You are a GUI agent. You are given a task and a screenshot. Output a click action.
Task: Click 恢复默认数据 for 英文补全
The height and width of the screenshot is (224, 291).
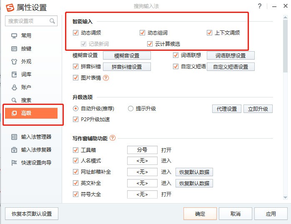click(194, 183)
